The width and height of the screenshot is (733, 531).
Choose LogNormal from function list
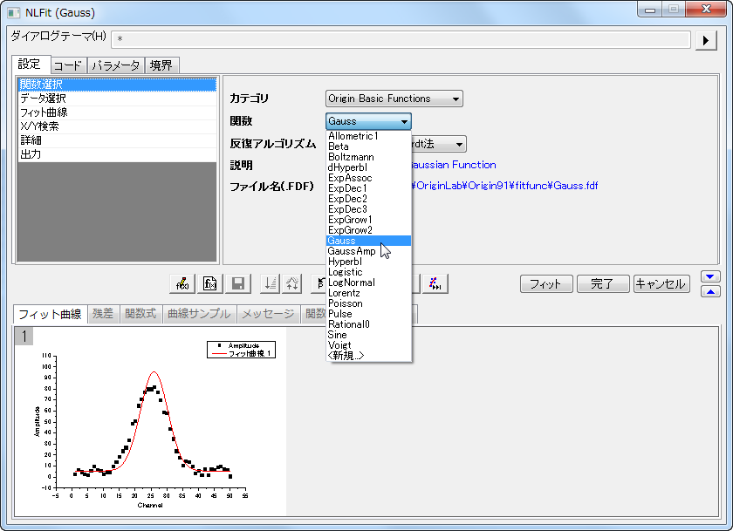click(x=368, y=283)
